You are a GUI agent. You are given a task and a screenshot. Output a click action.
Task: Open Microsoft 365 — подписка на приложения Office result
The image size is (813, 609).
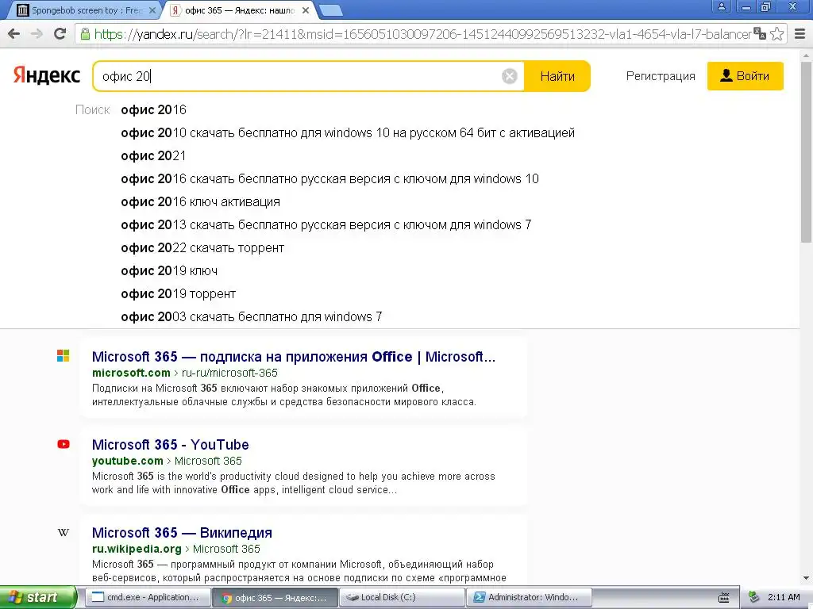294,357
